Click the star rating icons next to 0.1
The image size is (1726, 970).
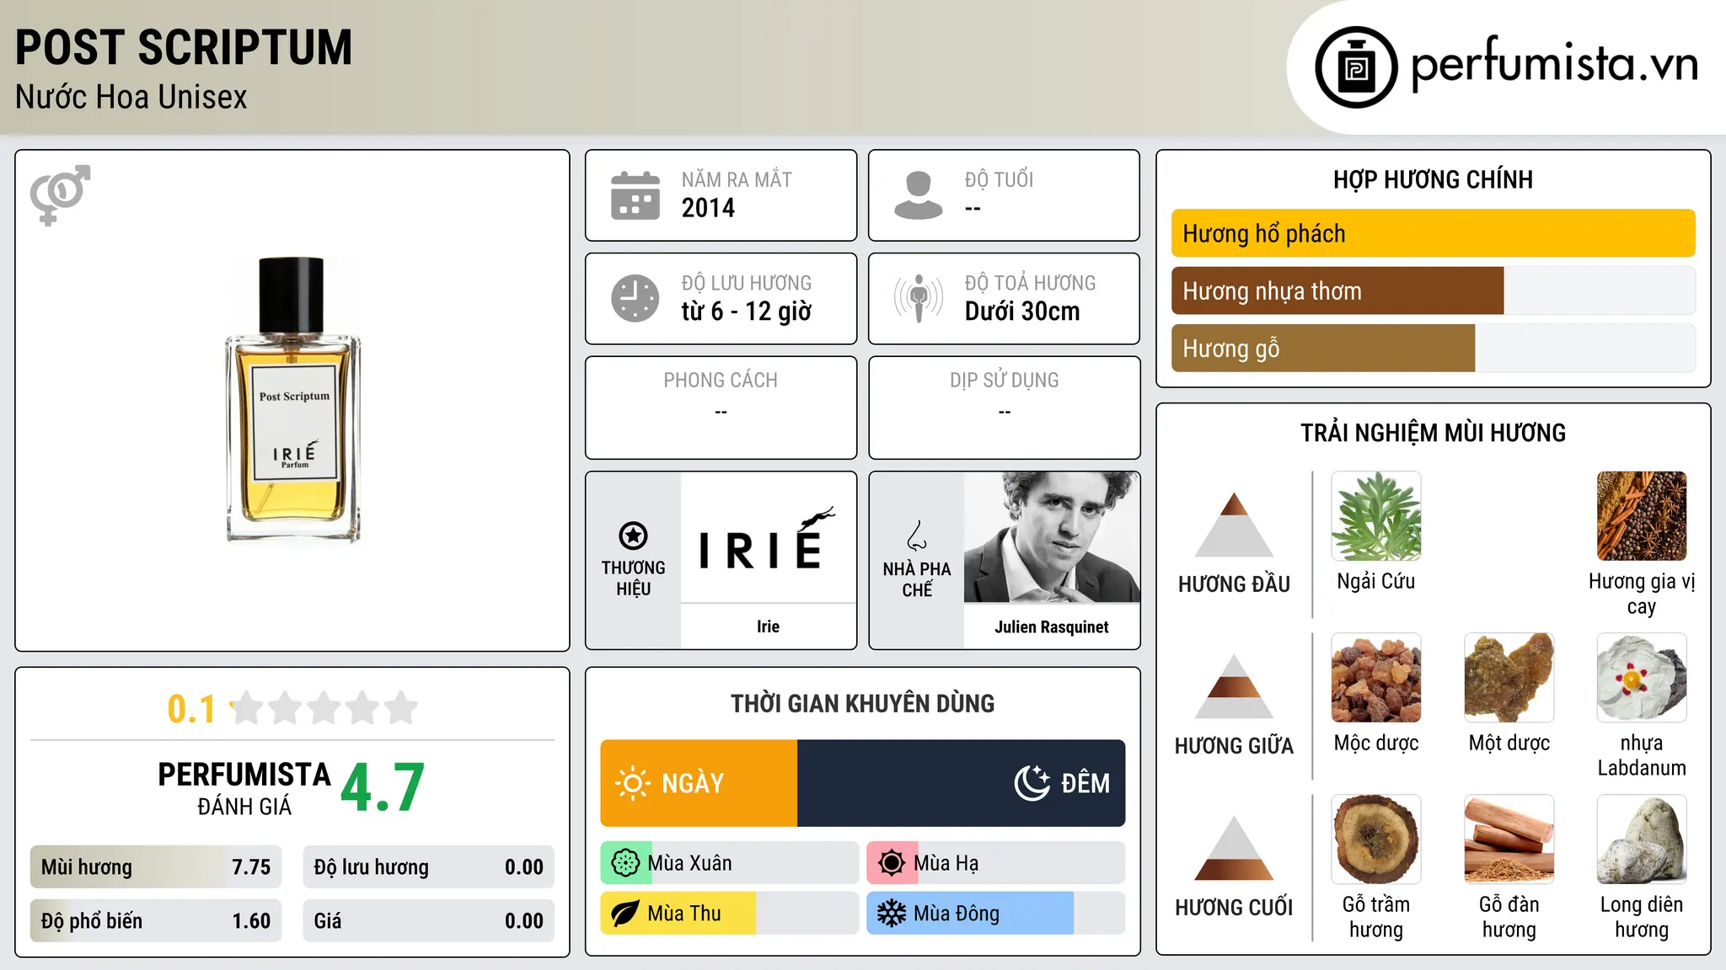point(324,708)
